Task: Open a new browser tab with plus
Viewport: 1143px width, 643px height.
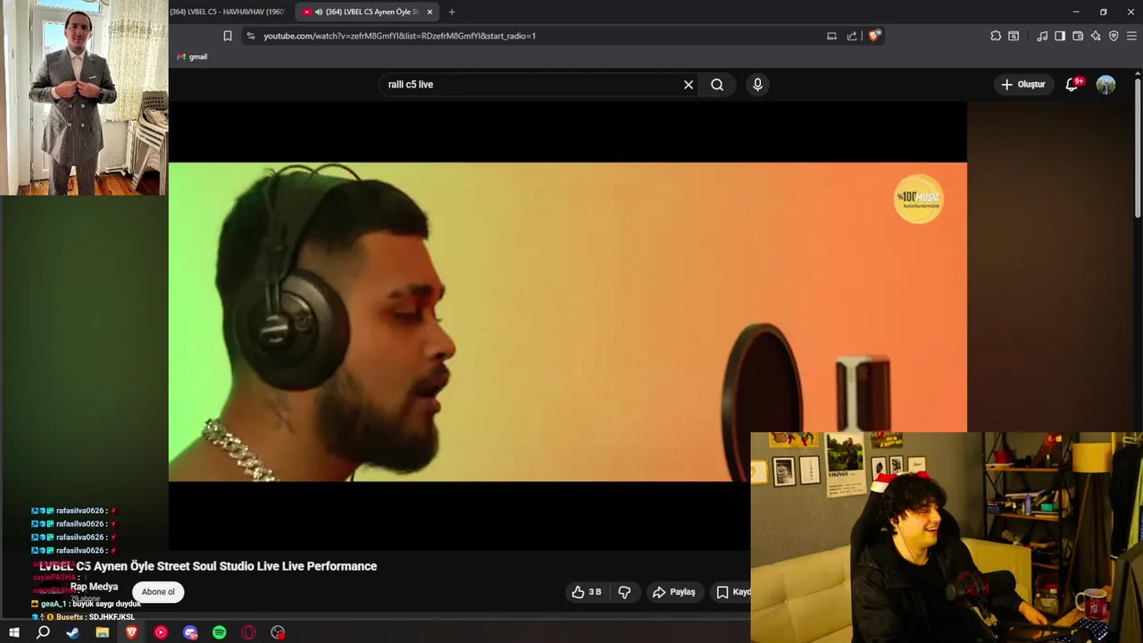Action: pos(452,12)
